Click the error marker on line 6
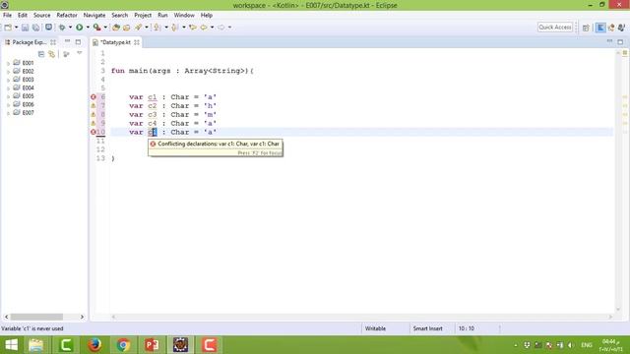The width and height of the screenshot is (630, 354). point(94,97)
